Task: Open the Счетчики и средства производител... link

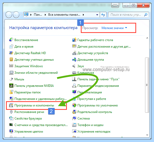Action: coord(41,125)
